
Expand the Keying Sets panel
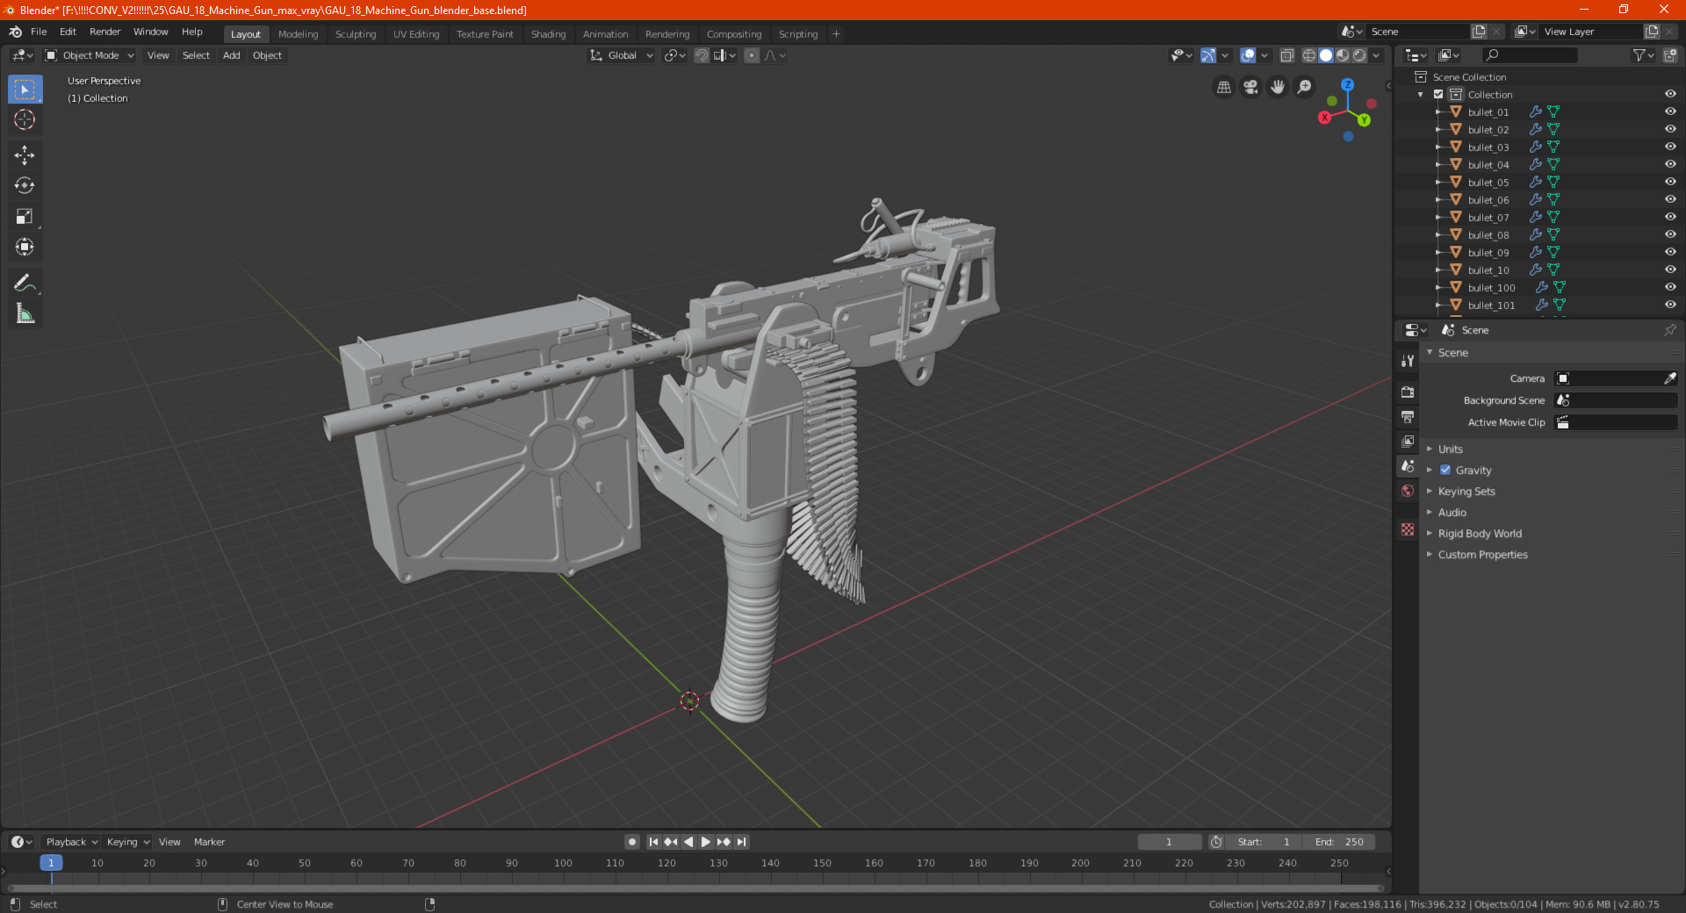click(1466, 491)
